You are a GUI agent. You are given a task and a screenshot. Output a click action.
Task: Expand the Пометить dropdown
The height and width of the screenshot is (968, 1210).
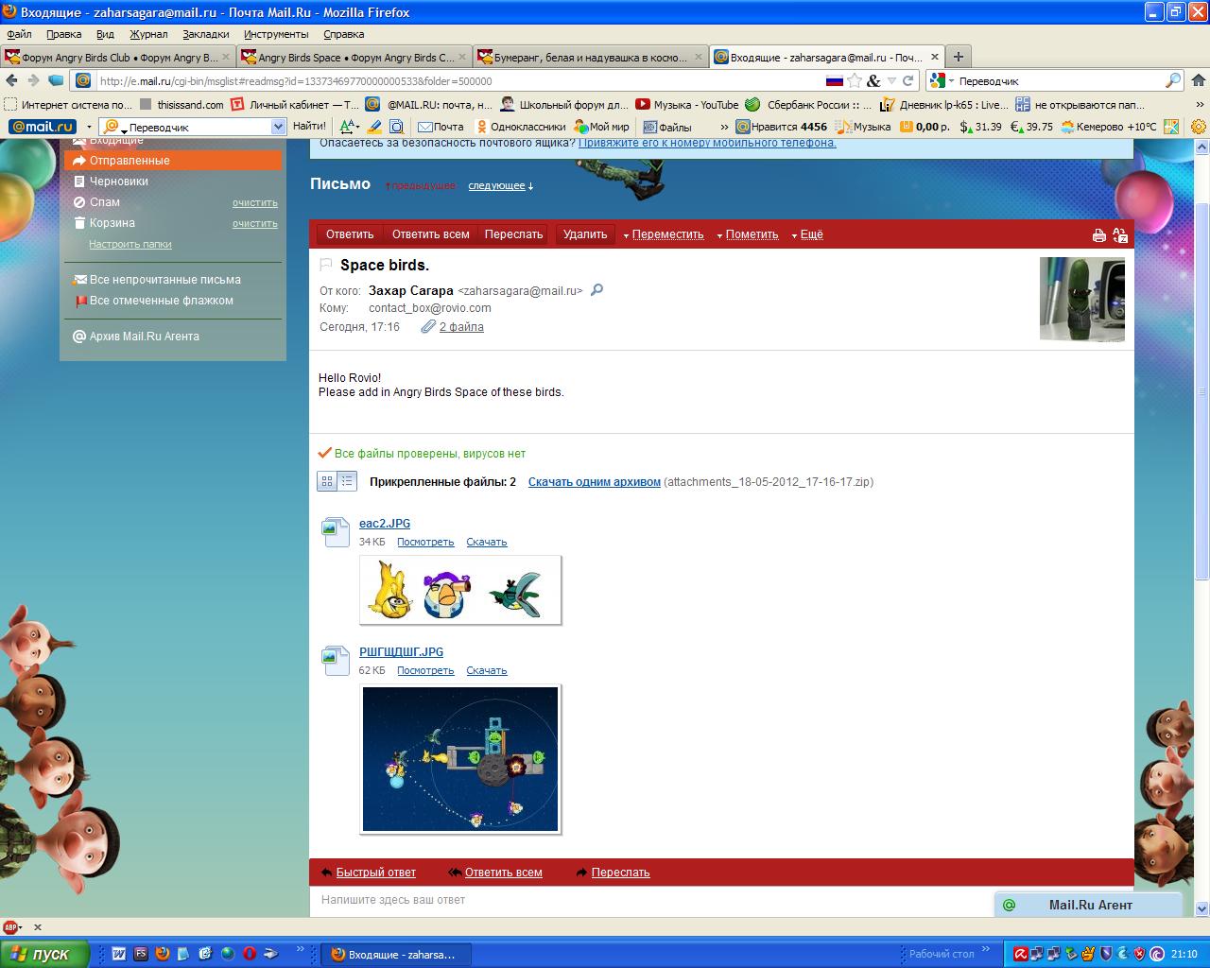click(748, 234)
